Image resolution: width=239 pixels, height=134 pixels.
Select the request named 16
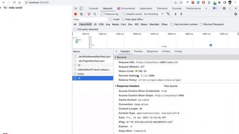[93, 65]
